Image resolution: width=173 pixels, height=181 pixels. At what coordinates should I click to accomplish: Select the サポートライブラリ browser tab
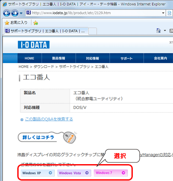46,31
